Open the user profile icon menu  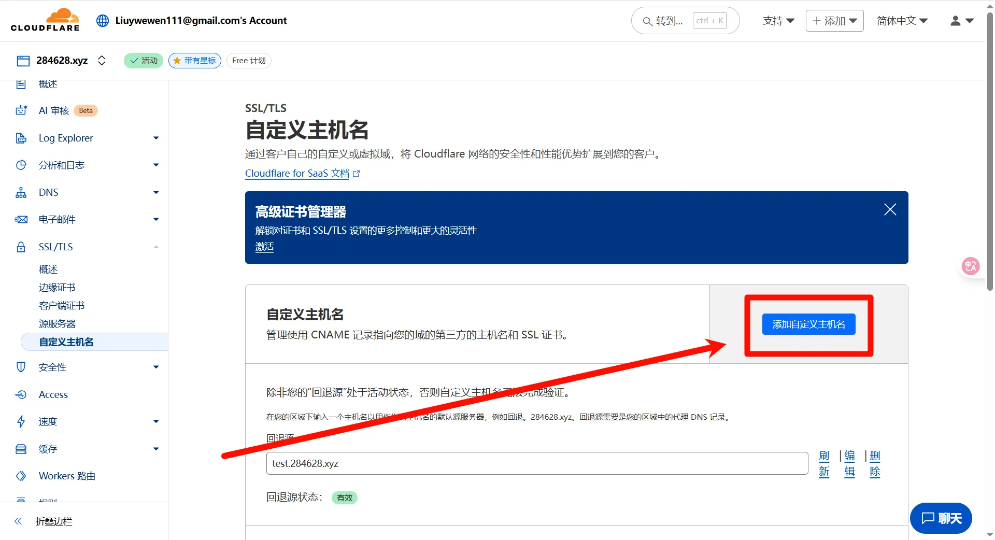[x=961, y=21]
